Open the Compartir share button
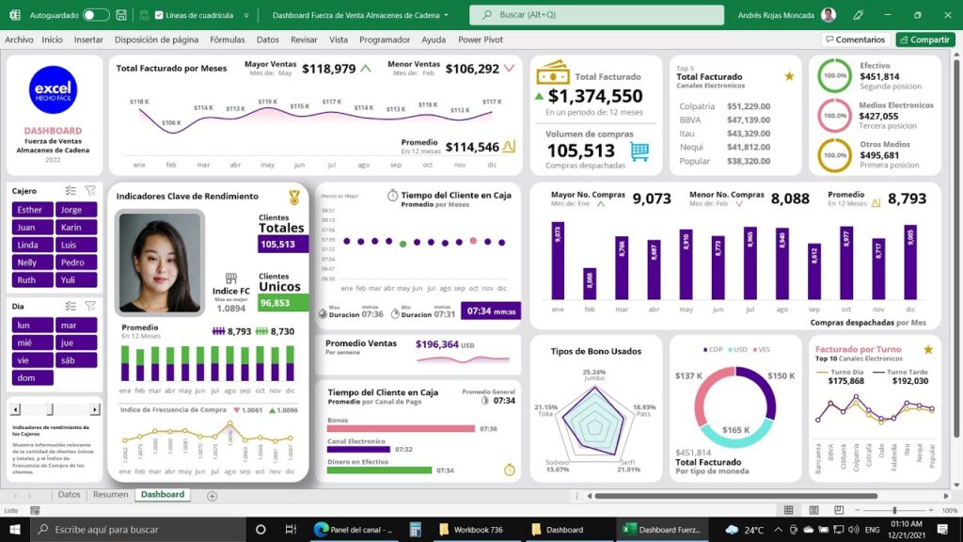The image size is (963, 542). coord(925,40)
